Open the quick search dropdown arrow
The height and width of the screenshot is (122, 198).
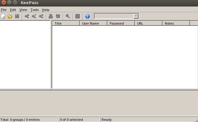click(136, 16)
